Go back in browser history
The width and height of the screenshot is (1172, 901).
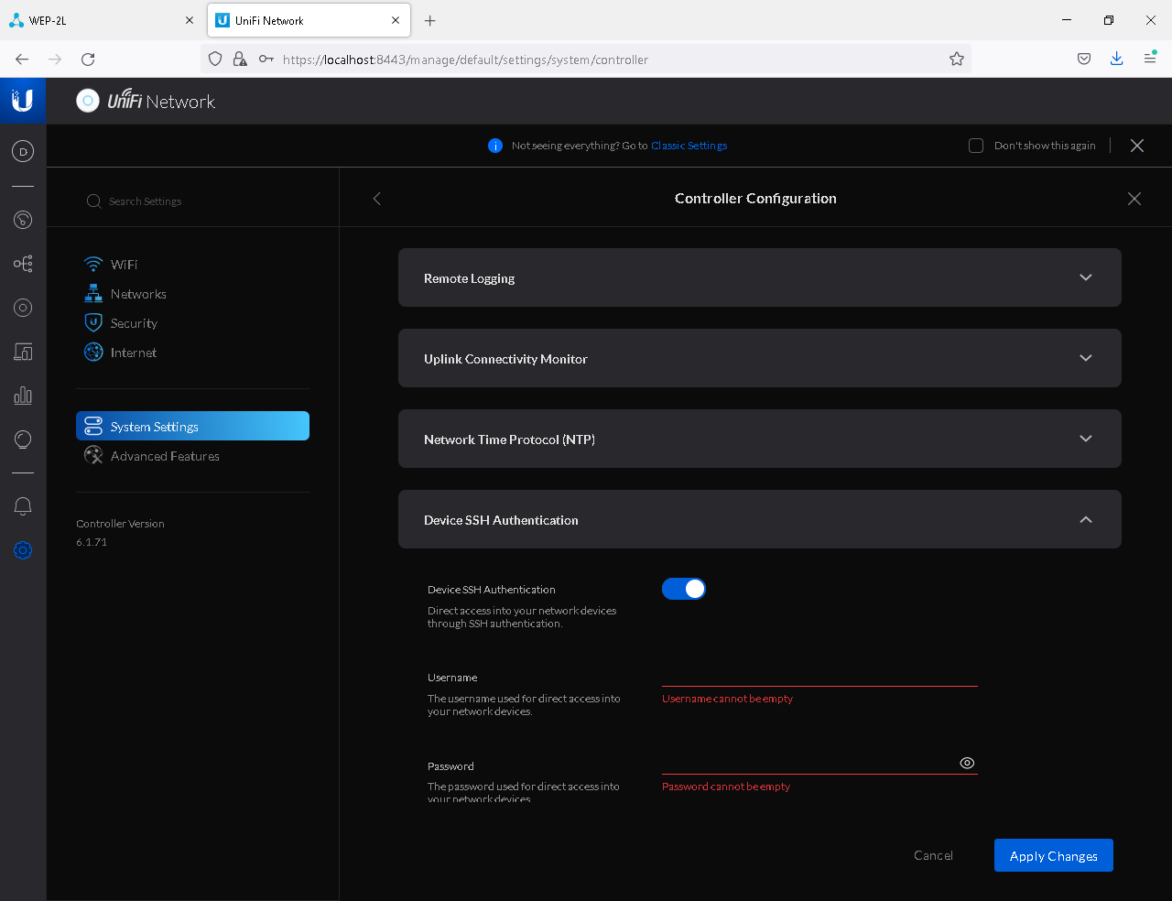[22, 60]
